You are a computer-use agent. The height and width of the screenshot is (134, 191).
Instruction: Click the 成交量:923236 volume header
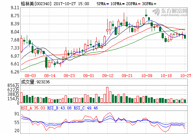click(x=35, y=82)
